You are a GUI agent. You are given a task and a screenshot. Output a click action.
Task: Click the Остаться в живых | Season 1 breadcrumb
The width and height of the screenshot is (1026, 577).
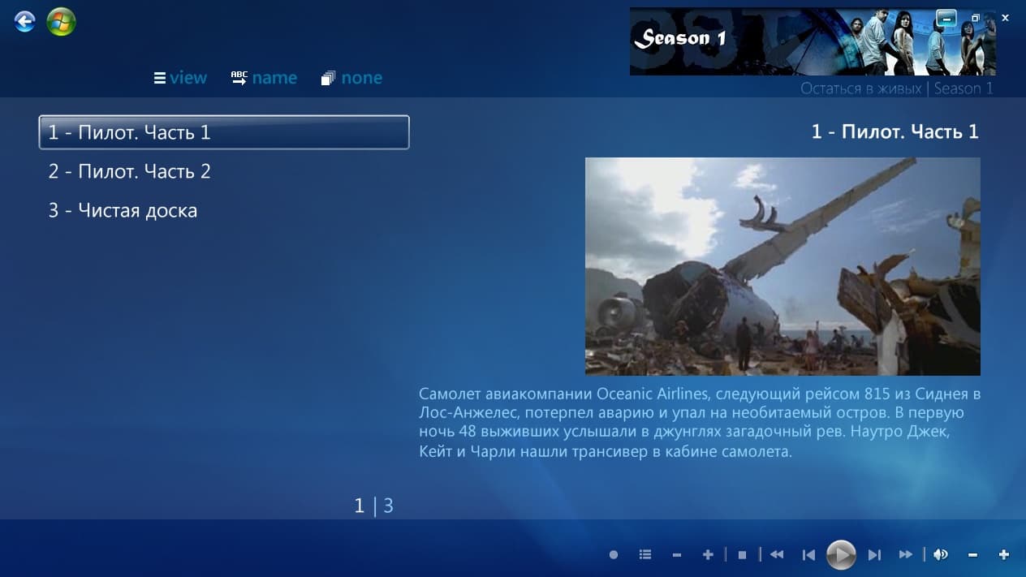click(x=897, y=88)
